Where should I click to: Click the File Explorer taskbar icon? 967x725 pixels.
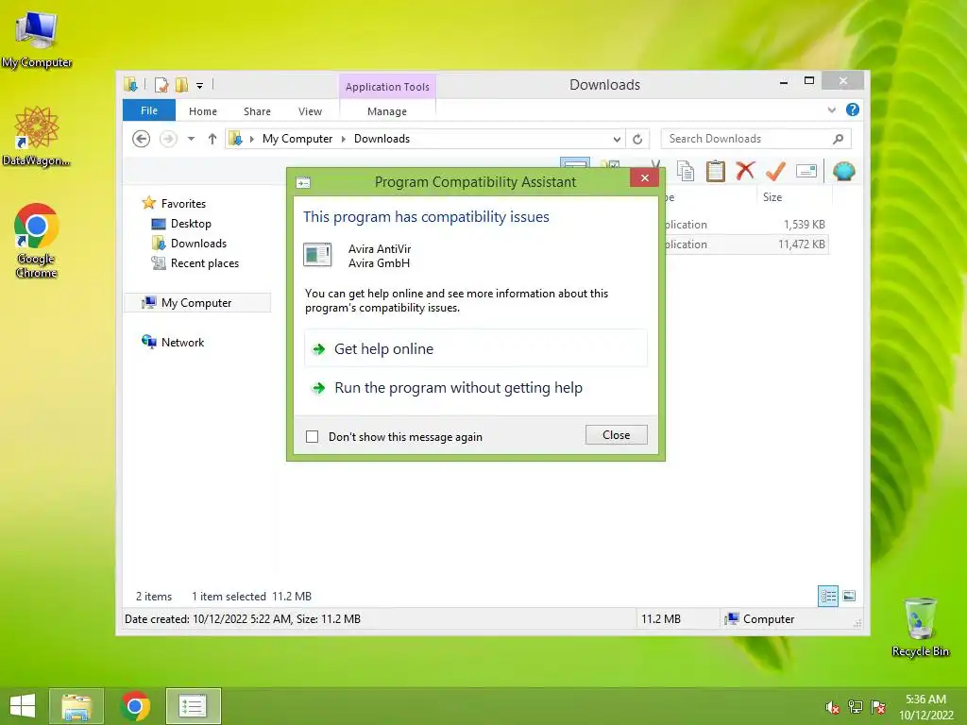click(x=76, y=706)
